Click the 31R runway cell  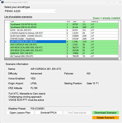pyautogui.click(x=86, y=42)
